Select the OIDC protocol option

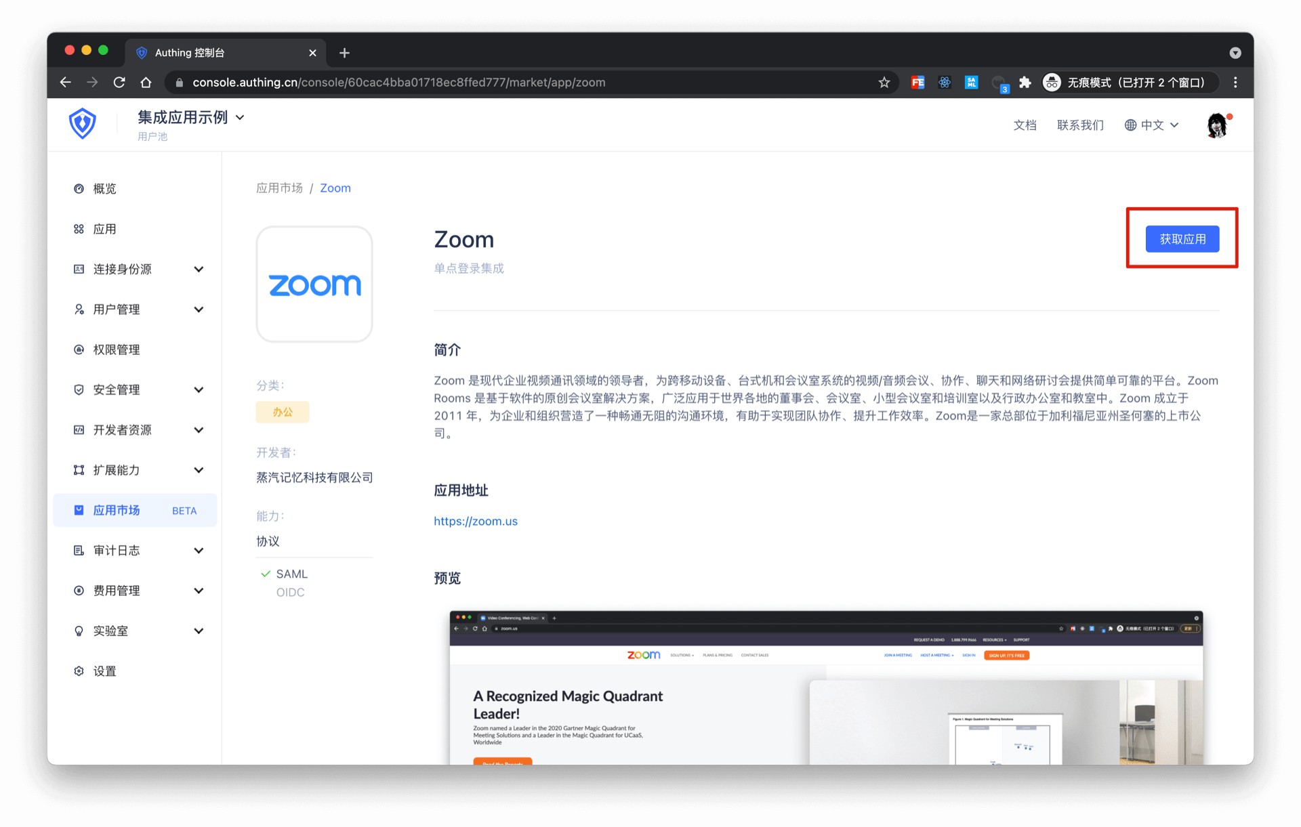290,592
